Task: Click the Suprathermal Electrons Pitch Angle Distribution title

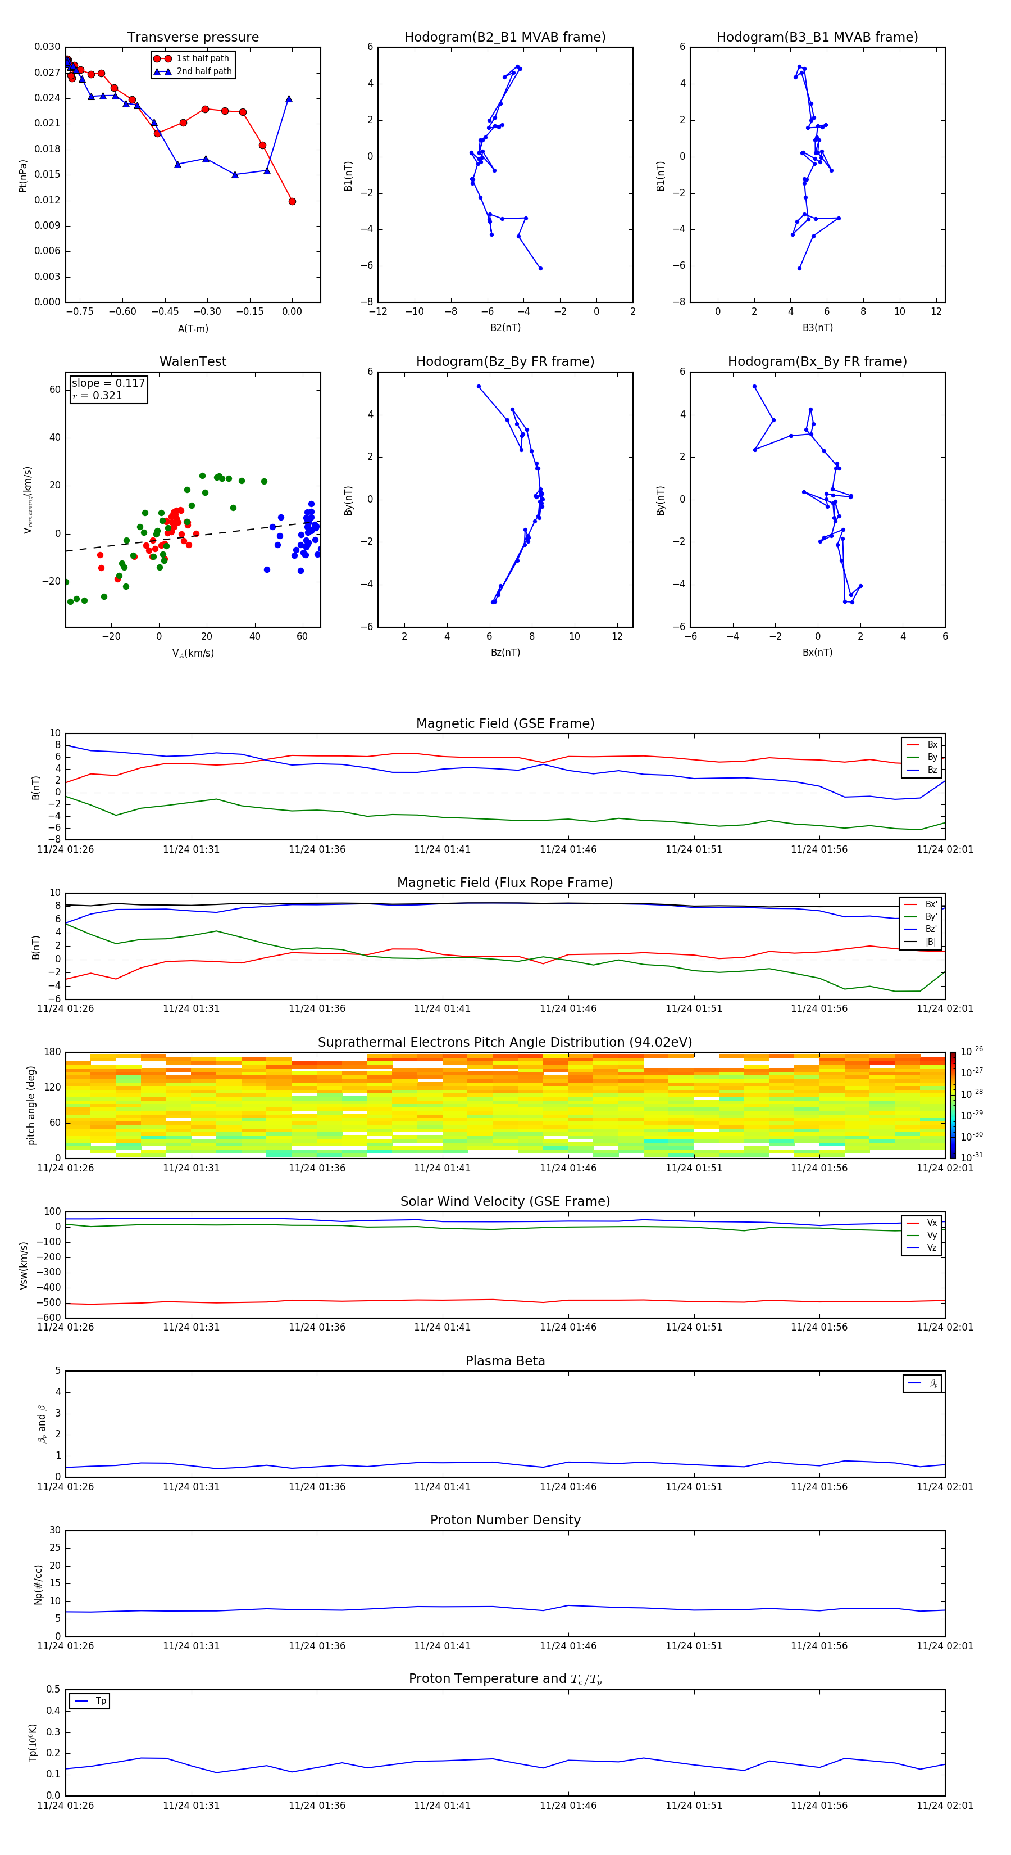Action: [505, 1043]
